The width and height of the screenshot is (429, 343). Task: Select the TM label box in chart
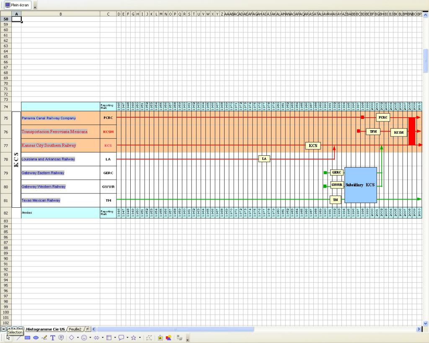coord(336,200)
